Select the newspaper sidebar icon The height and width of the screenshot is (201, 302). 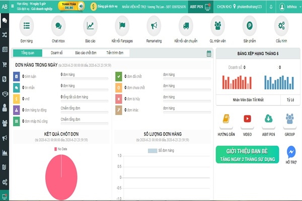(x=5, y=49)
